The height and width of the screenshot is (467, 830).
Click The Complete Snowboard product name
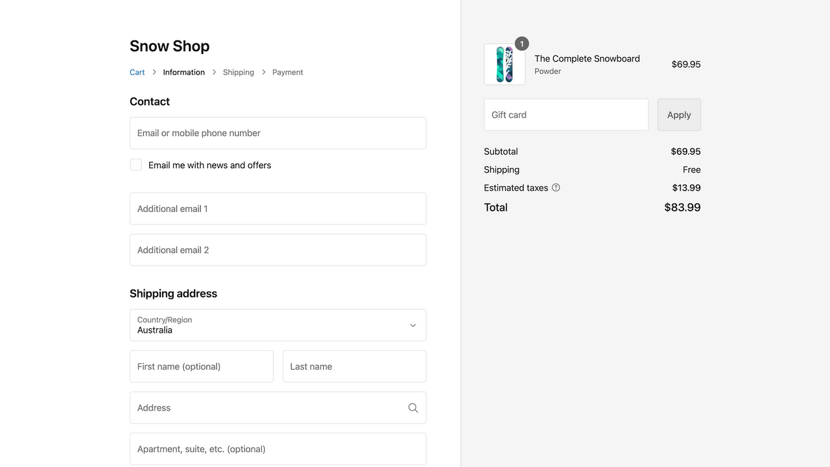[587, 58]
